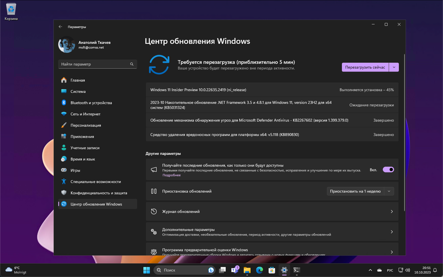Show hidden tray icons chevron

click(x=370, y=270)
